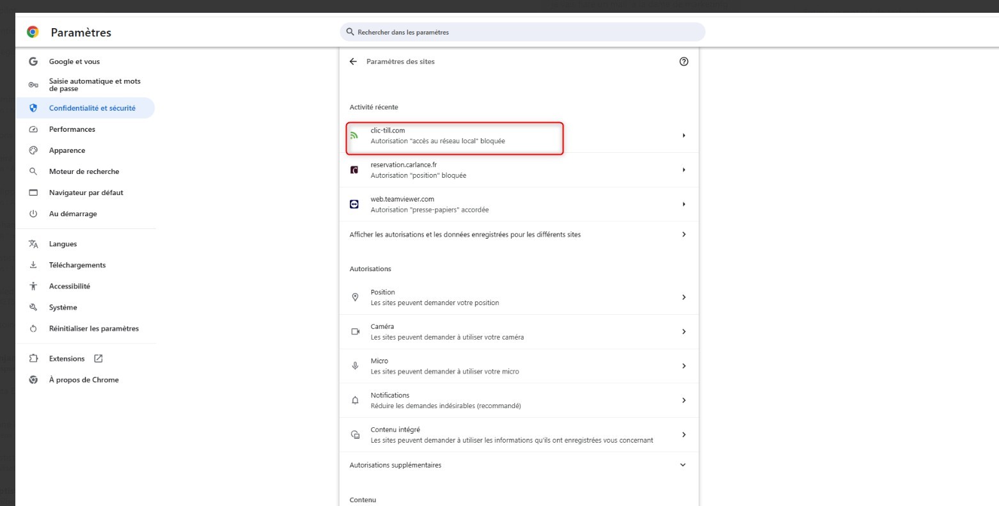
Task: Open reservation.carlance.fr details arrow
Action: [x=684, y=170]
